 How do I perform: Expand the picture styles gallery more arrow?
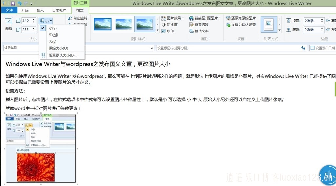[157, 31]
